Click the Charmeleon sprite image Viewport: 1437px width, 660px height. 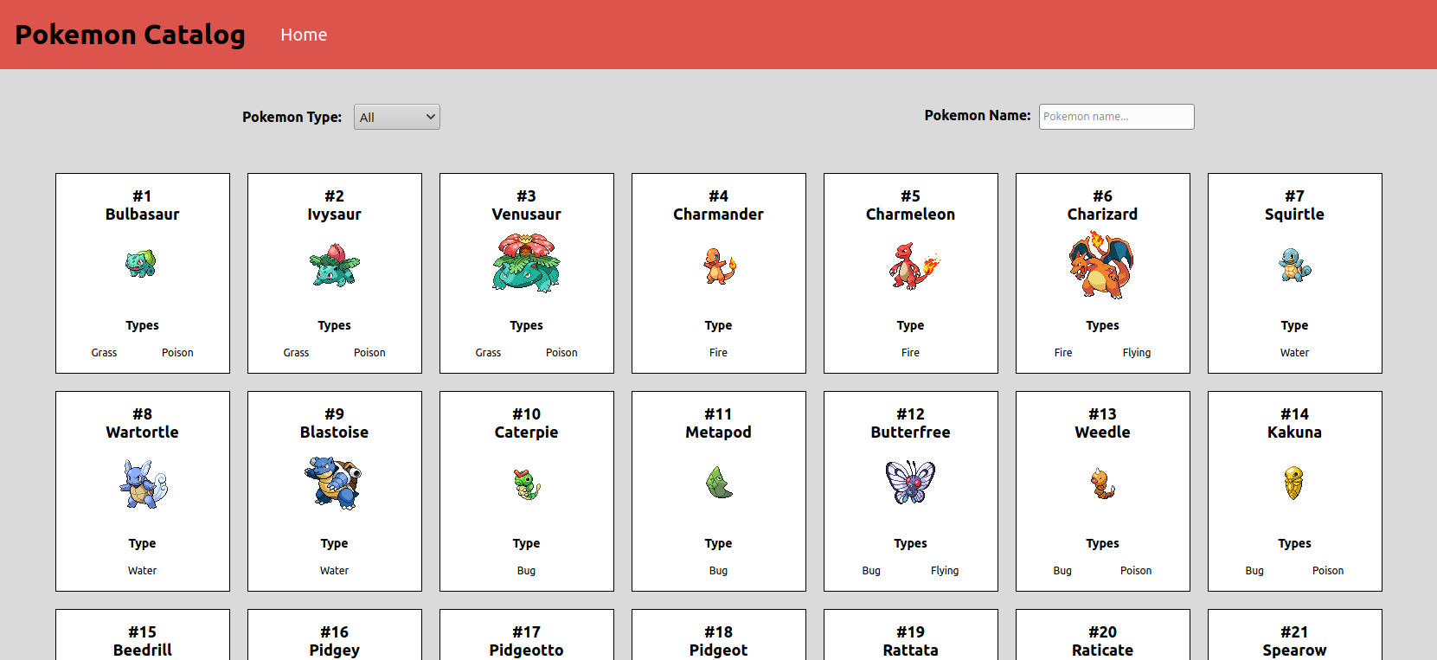click(914, 266)
